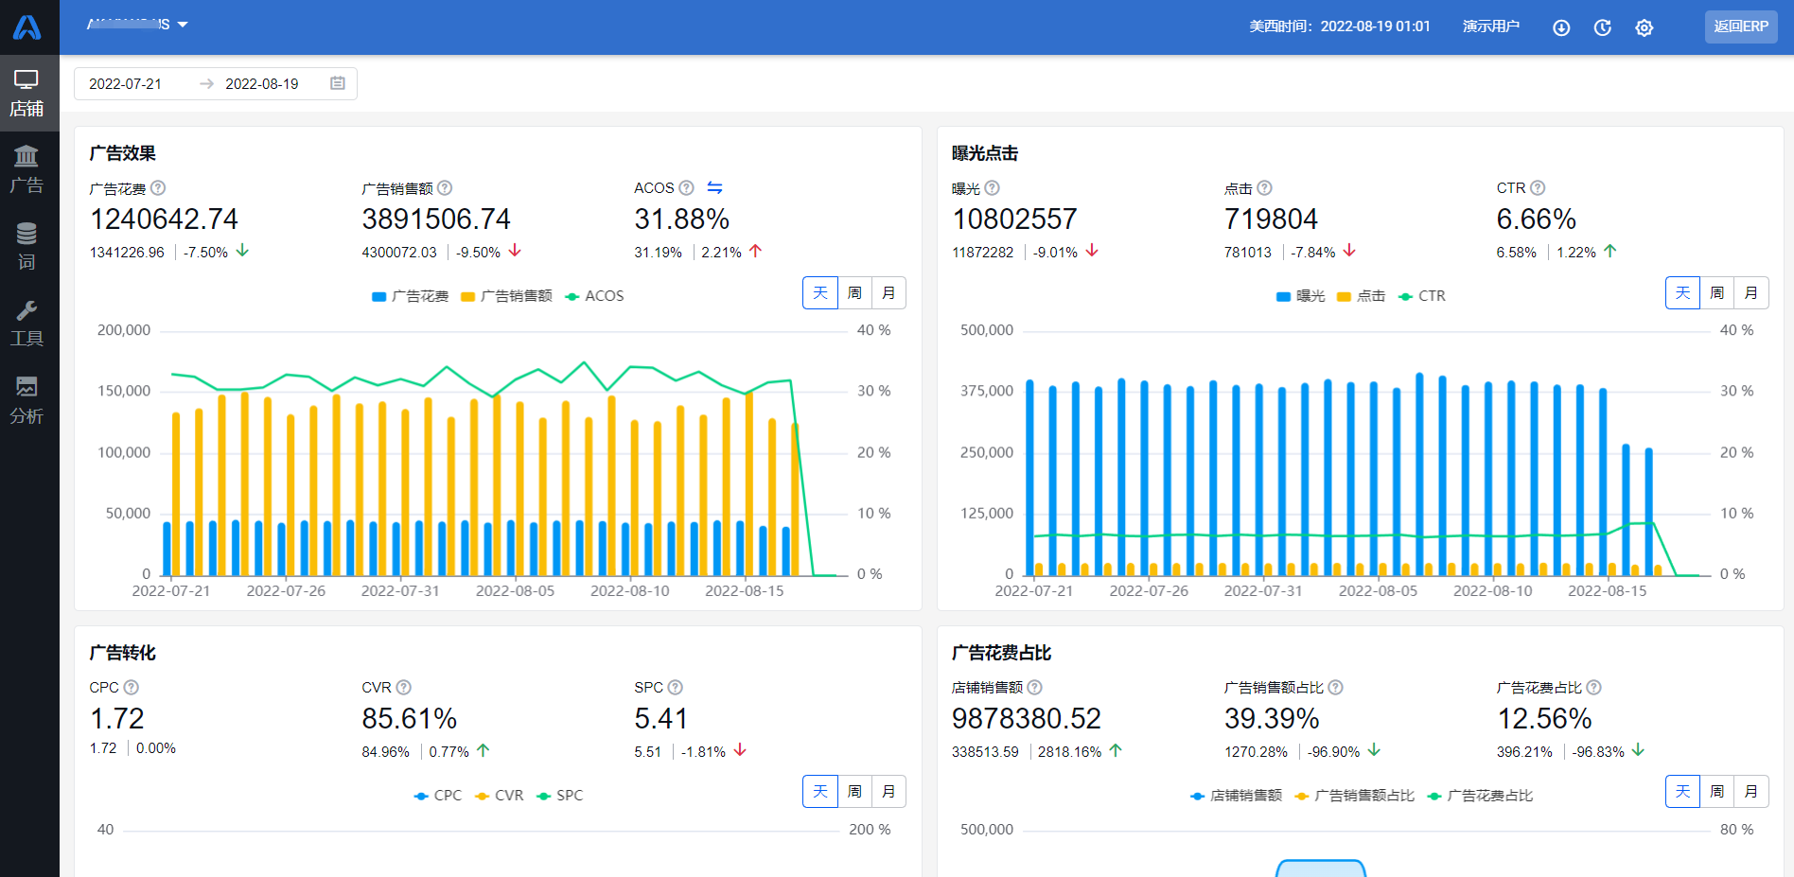Toggle 广告花费占比 legend series
The height and width of the screenshot is (877, 1794).
[x=1480, y=796]
